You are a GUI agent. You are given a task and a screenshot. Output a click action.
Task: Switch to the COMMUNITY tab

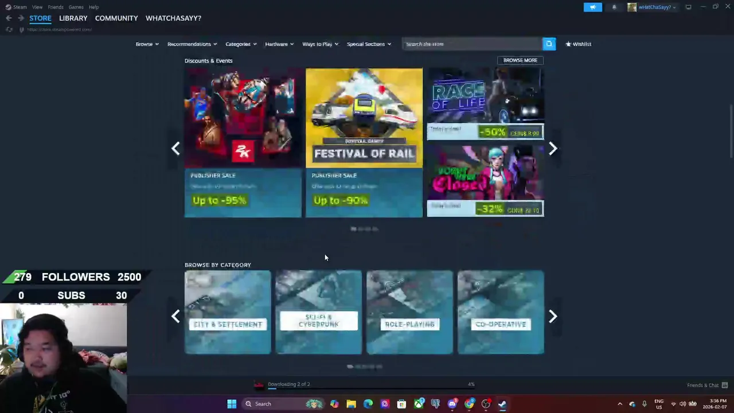point(116,18)
